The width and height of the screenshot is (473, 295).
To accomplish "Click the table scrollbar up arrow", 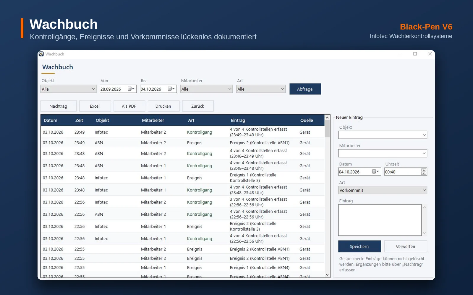I will (x=327, y=117).
